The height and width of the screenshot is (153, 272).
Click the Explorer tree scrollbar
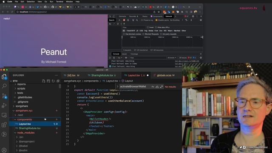[60, 86]
